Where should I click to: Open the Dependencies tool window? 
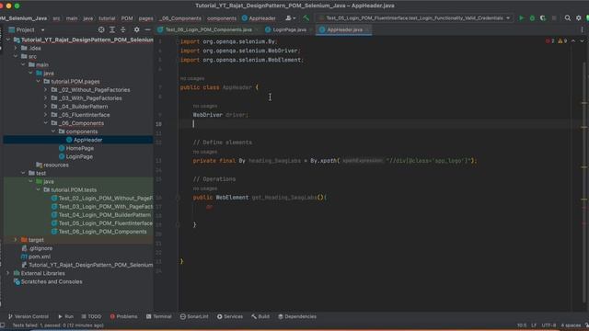point(297,316)
